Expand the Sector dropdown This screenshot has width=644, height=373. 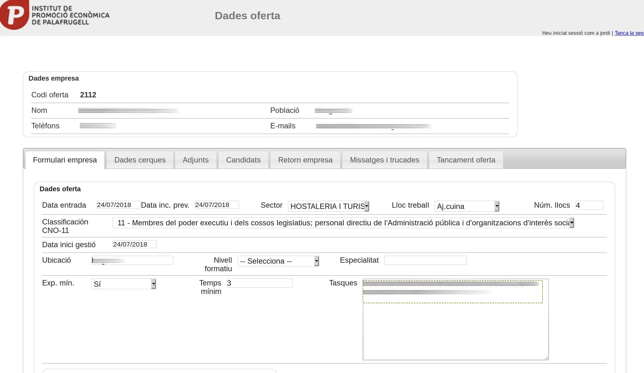[328, 206]
